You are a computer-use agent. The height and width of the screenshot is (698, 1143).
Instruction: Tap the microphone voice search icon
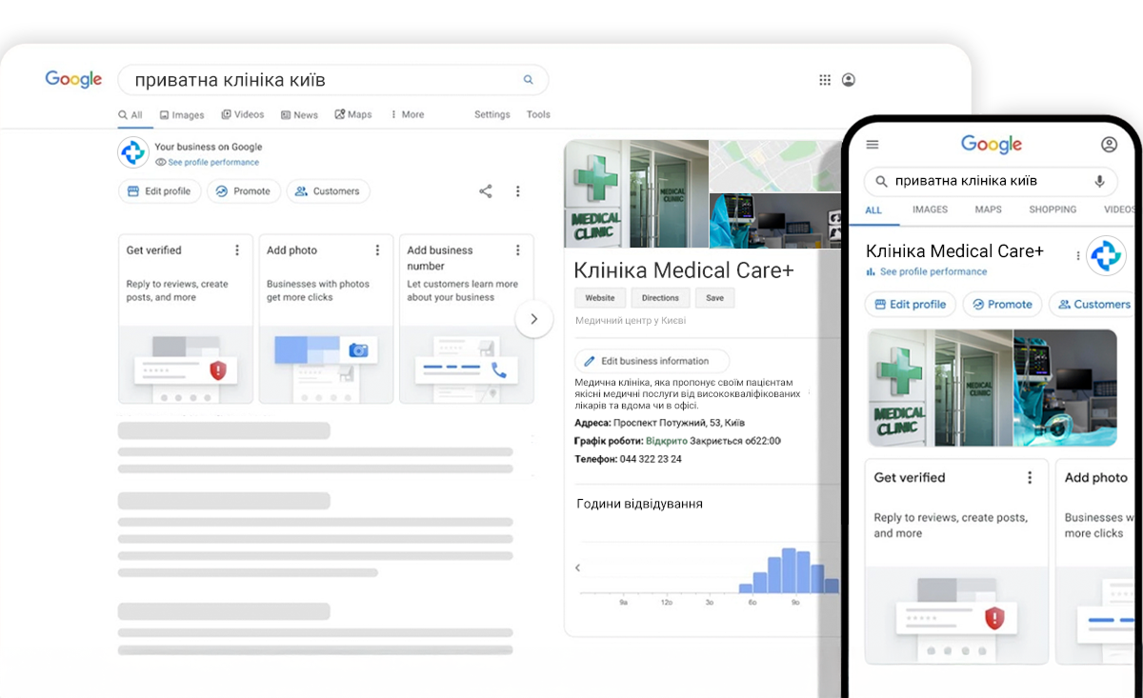1099,181
